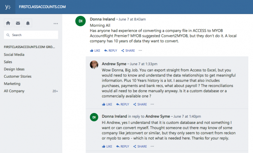Share Andrew Syme's reply
253x153 pixels.
140,104
